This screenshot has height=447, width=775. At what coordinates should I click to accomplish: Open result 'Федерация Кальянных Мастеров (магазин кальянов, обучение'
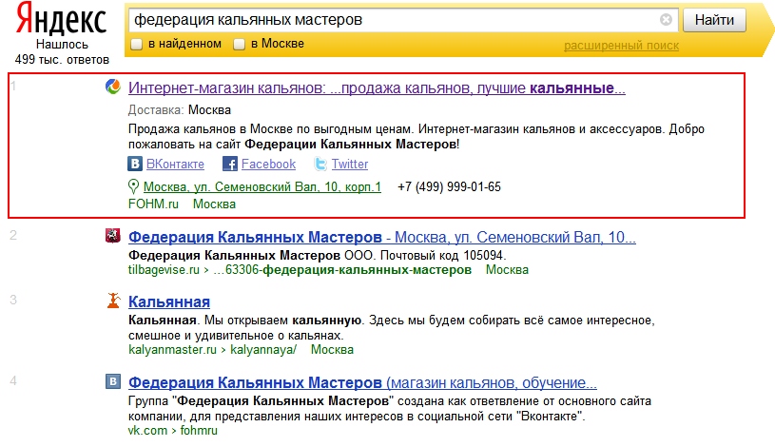(x=363, y=382)
